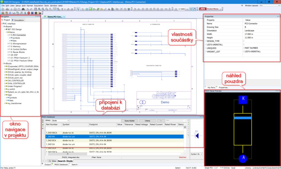Click the Paste toolbar icon

click(19, 9)
